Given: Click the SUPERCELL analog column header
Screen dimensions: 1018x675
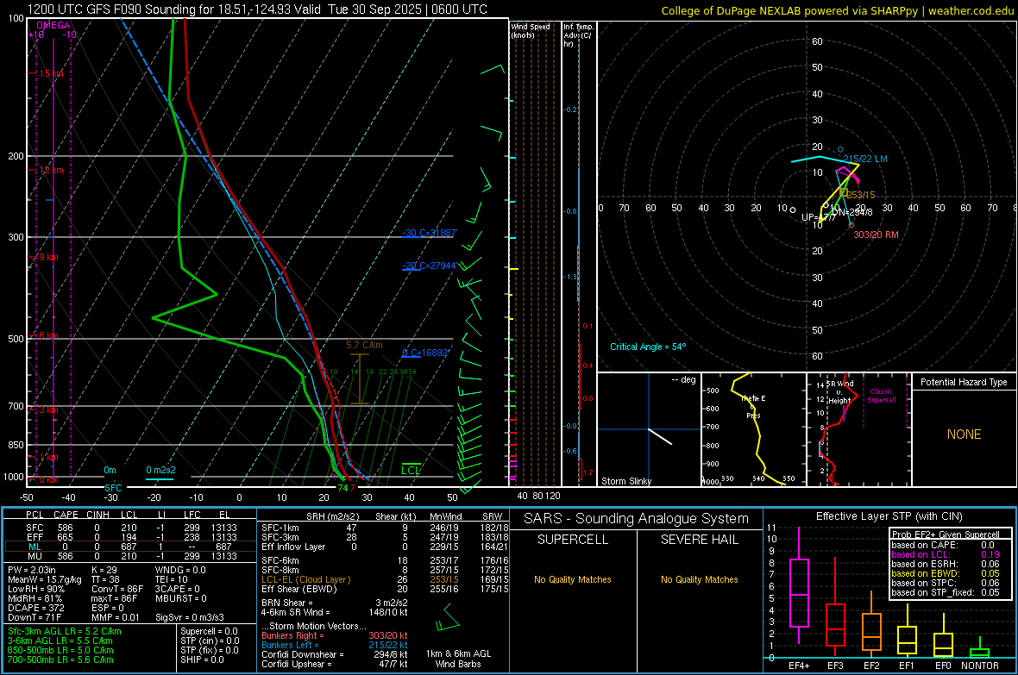Looking at the screenshot, I should click(x=573, y=540).
